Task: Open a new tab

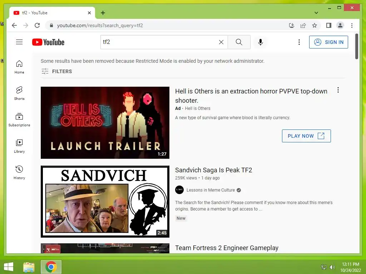Action: point(103,13)
